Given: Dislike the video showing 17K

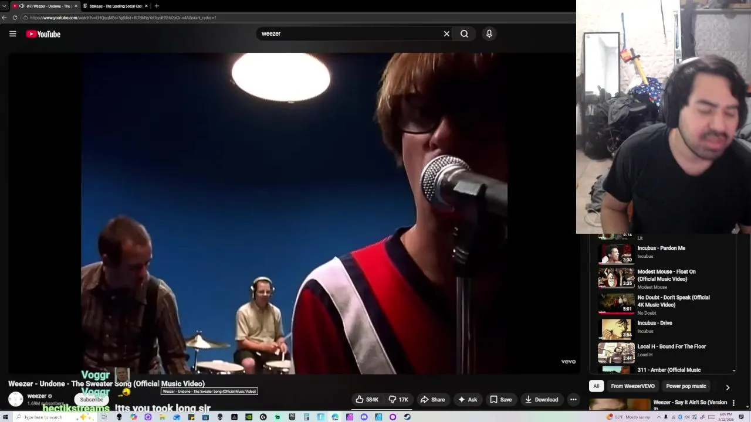Looking at the screenshot, I should pyautogui.click(x=398, y=400).
